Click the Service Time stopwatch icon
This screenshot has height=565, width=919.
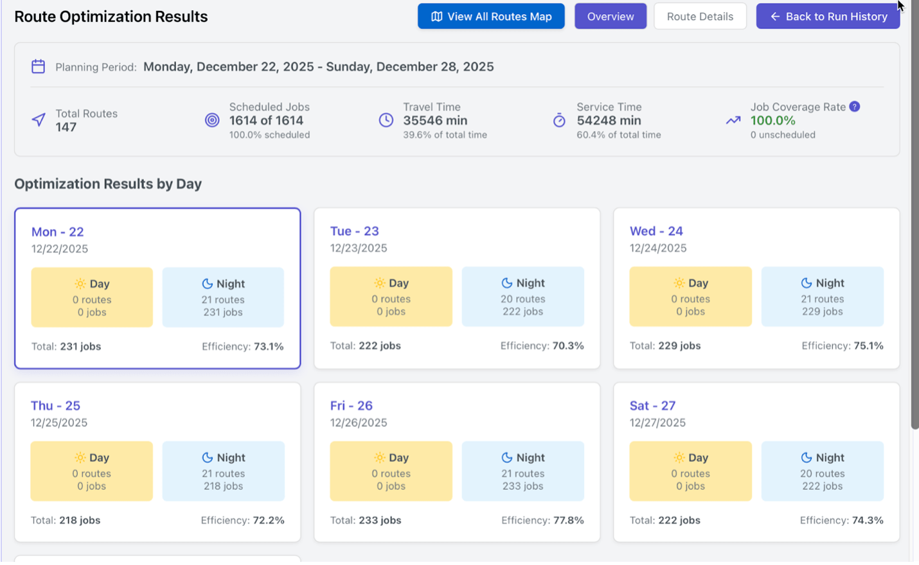pos(559,120)
